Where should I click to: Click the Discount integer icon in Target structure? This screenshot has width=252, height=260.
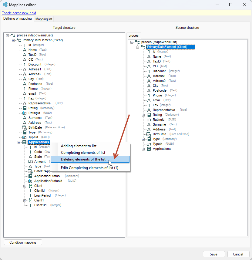(25, 65)
